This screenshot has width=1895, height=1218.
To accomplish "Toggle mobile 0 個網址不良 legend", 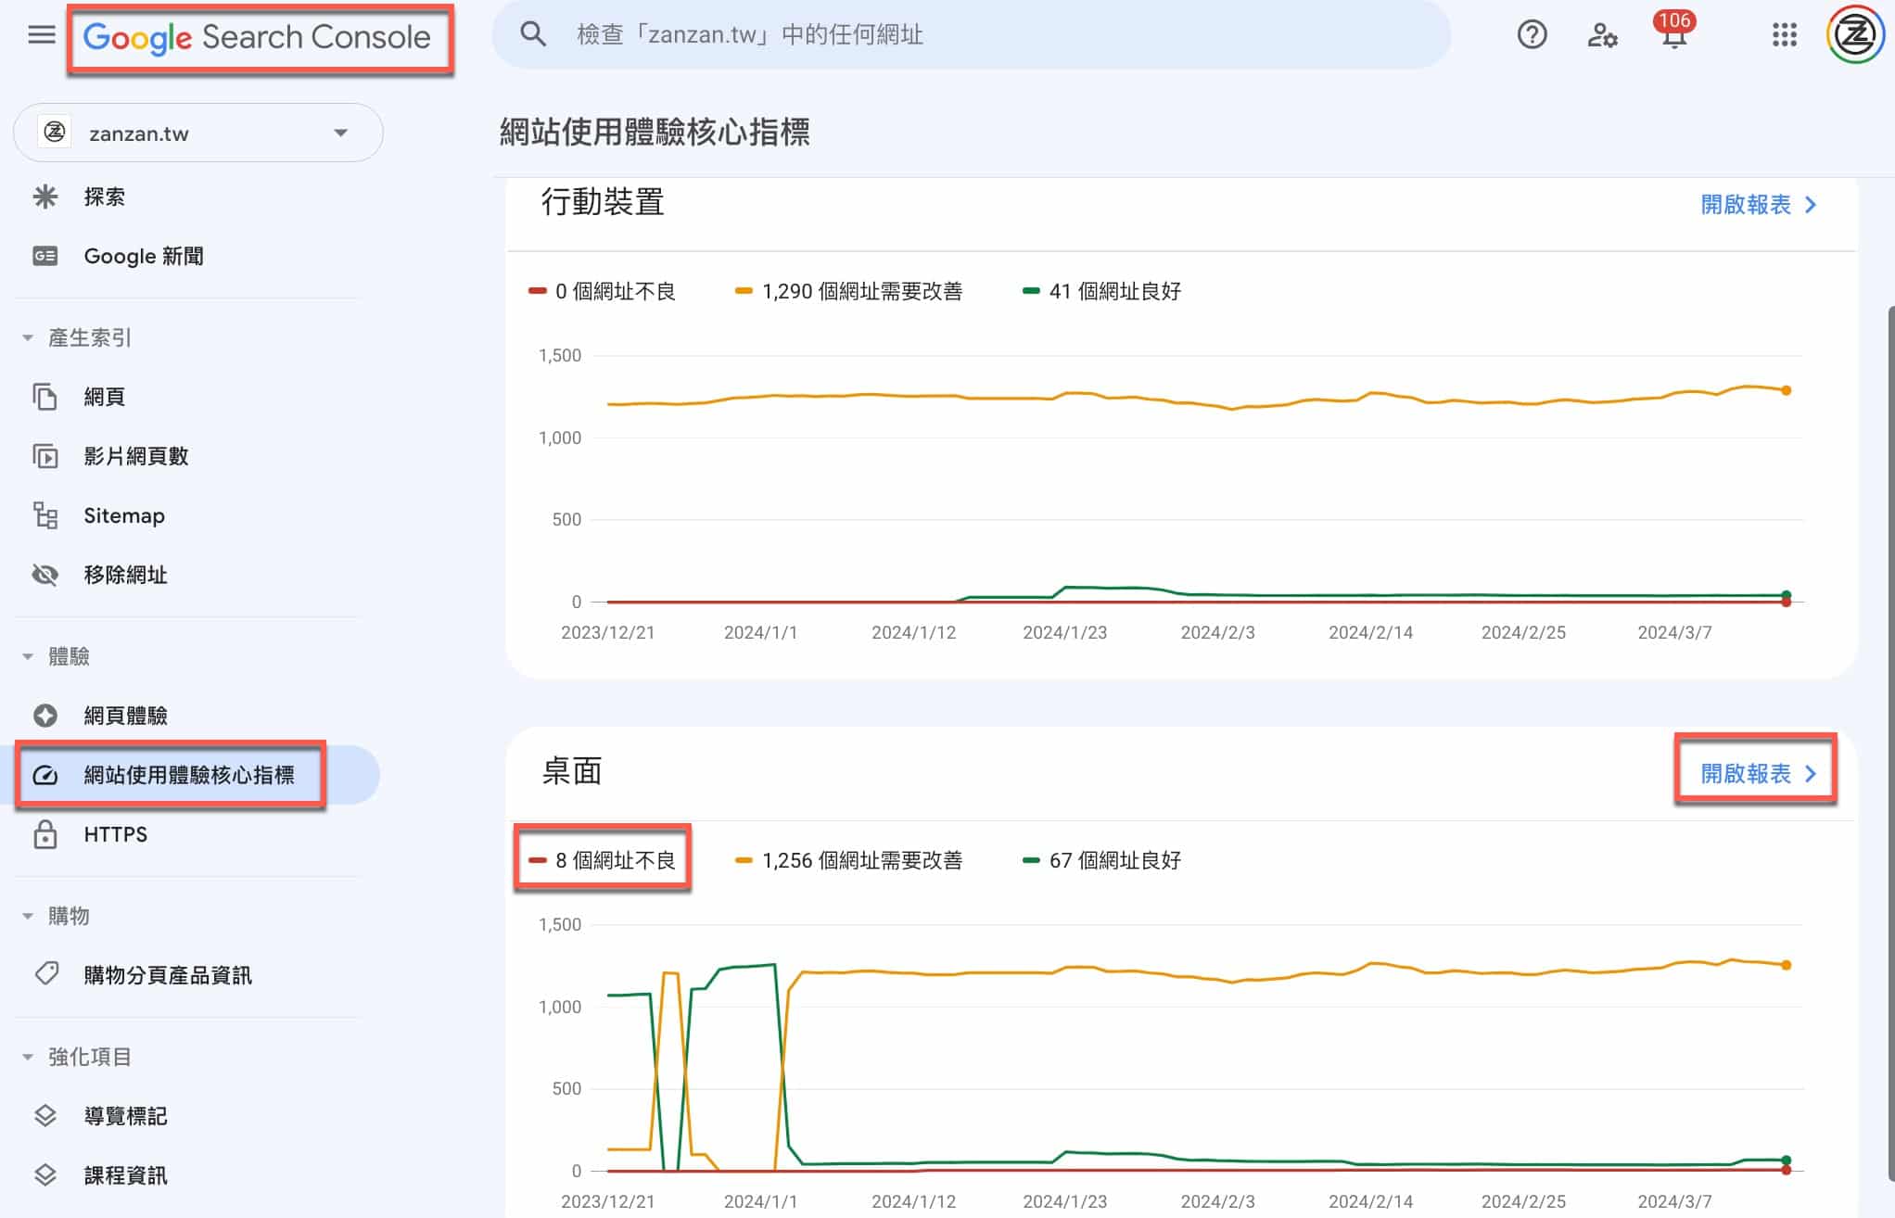I will point(602,291).
